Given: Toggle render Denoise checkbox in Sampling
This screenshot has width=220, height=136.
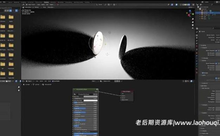Looking at the screenshot, I should pos(203,73).
